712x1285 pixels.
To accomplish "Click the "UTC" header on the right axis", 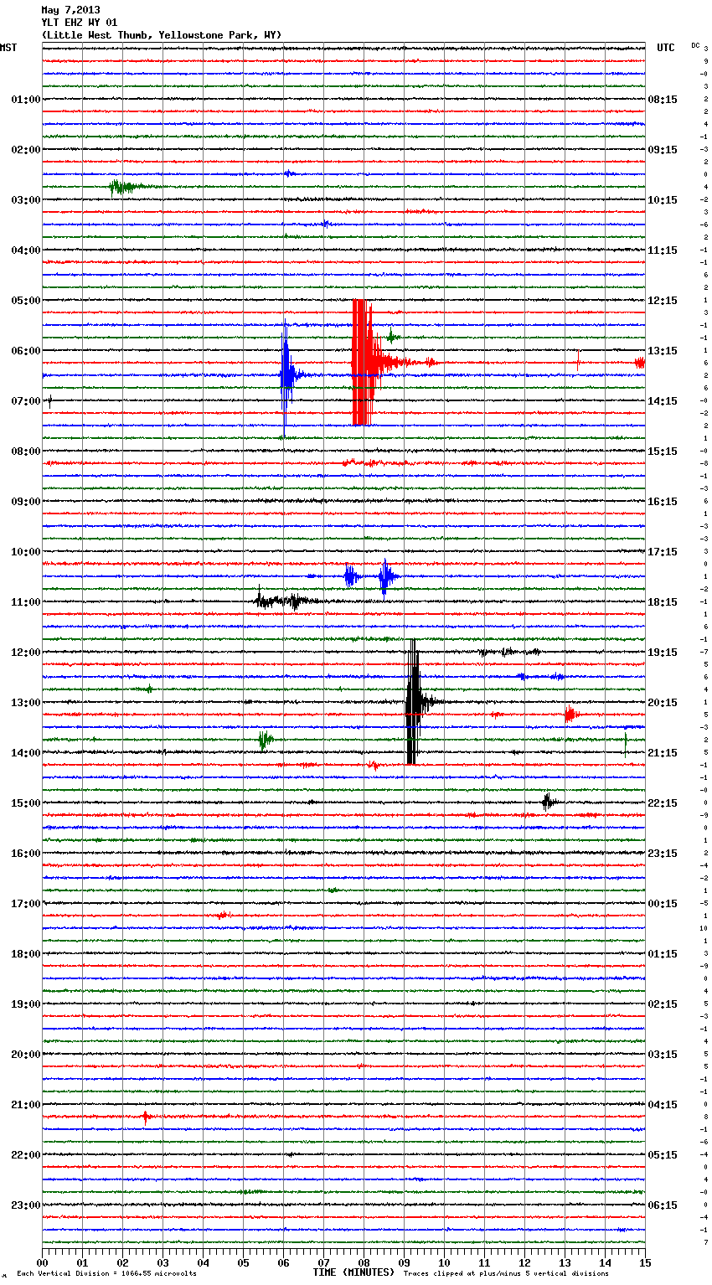I will [666, 48].
